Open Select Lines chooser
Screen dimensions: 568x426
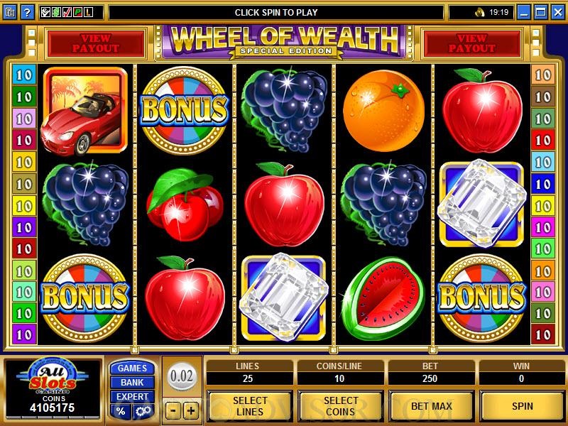(x=250, y=406)
